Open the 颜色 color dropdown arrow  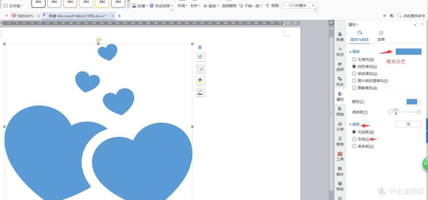click(x=420, y=102)
